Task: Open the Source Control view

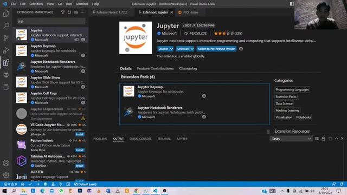Action: 6,38
